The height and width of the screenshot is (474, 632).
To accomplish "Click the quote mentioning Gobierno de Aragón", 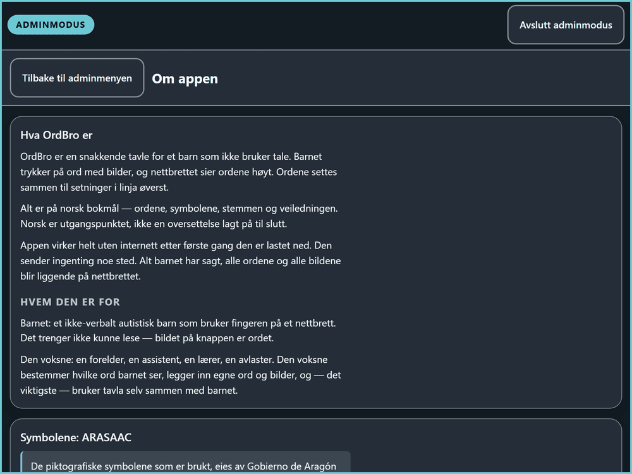I will coord(185,462).
